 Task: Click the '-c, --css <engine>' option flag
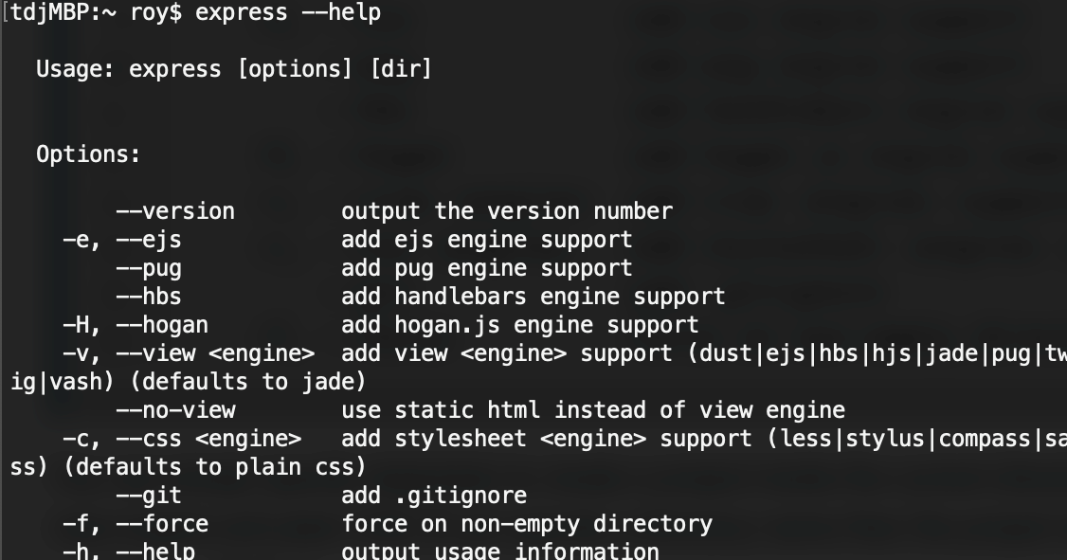[x=181, y=439]
